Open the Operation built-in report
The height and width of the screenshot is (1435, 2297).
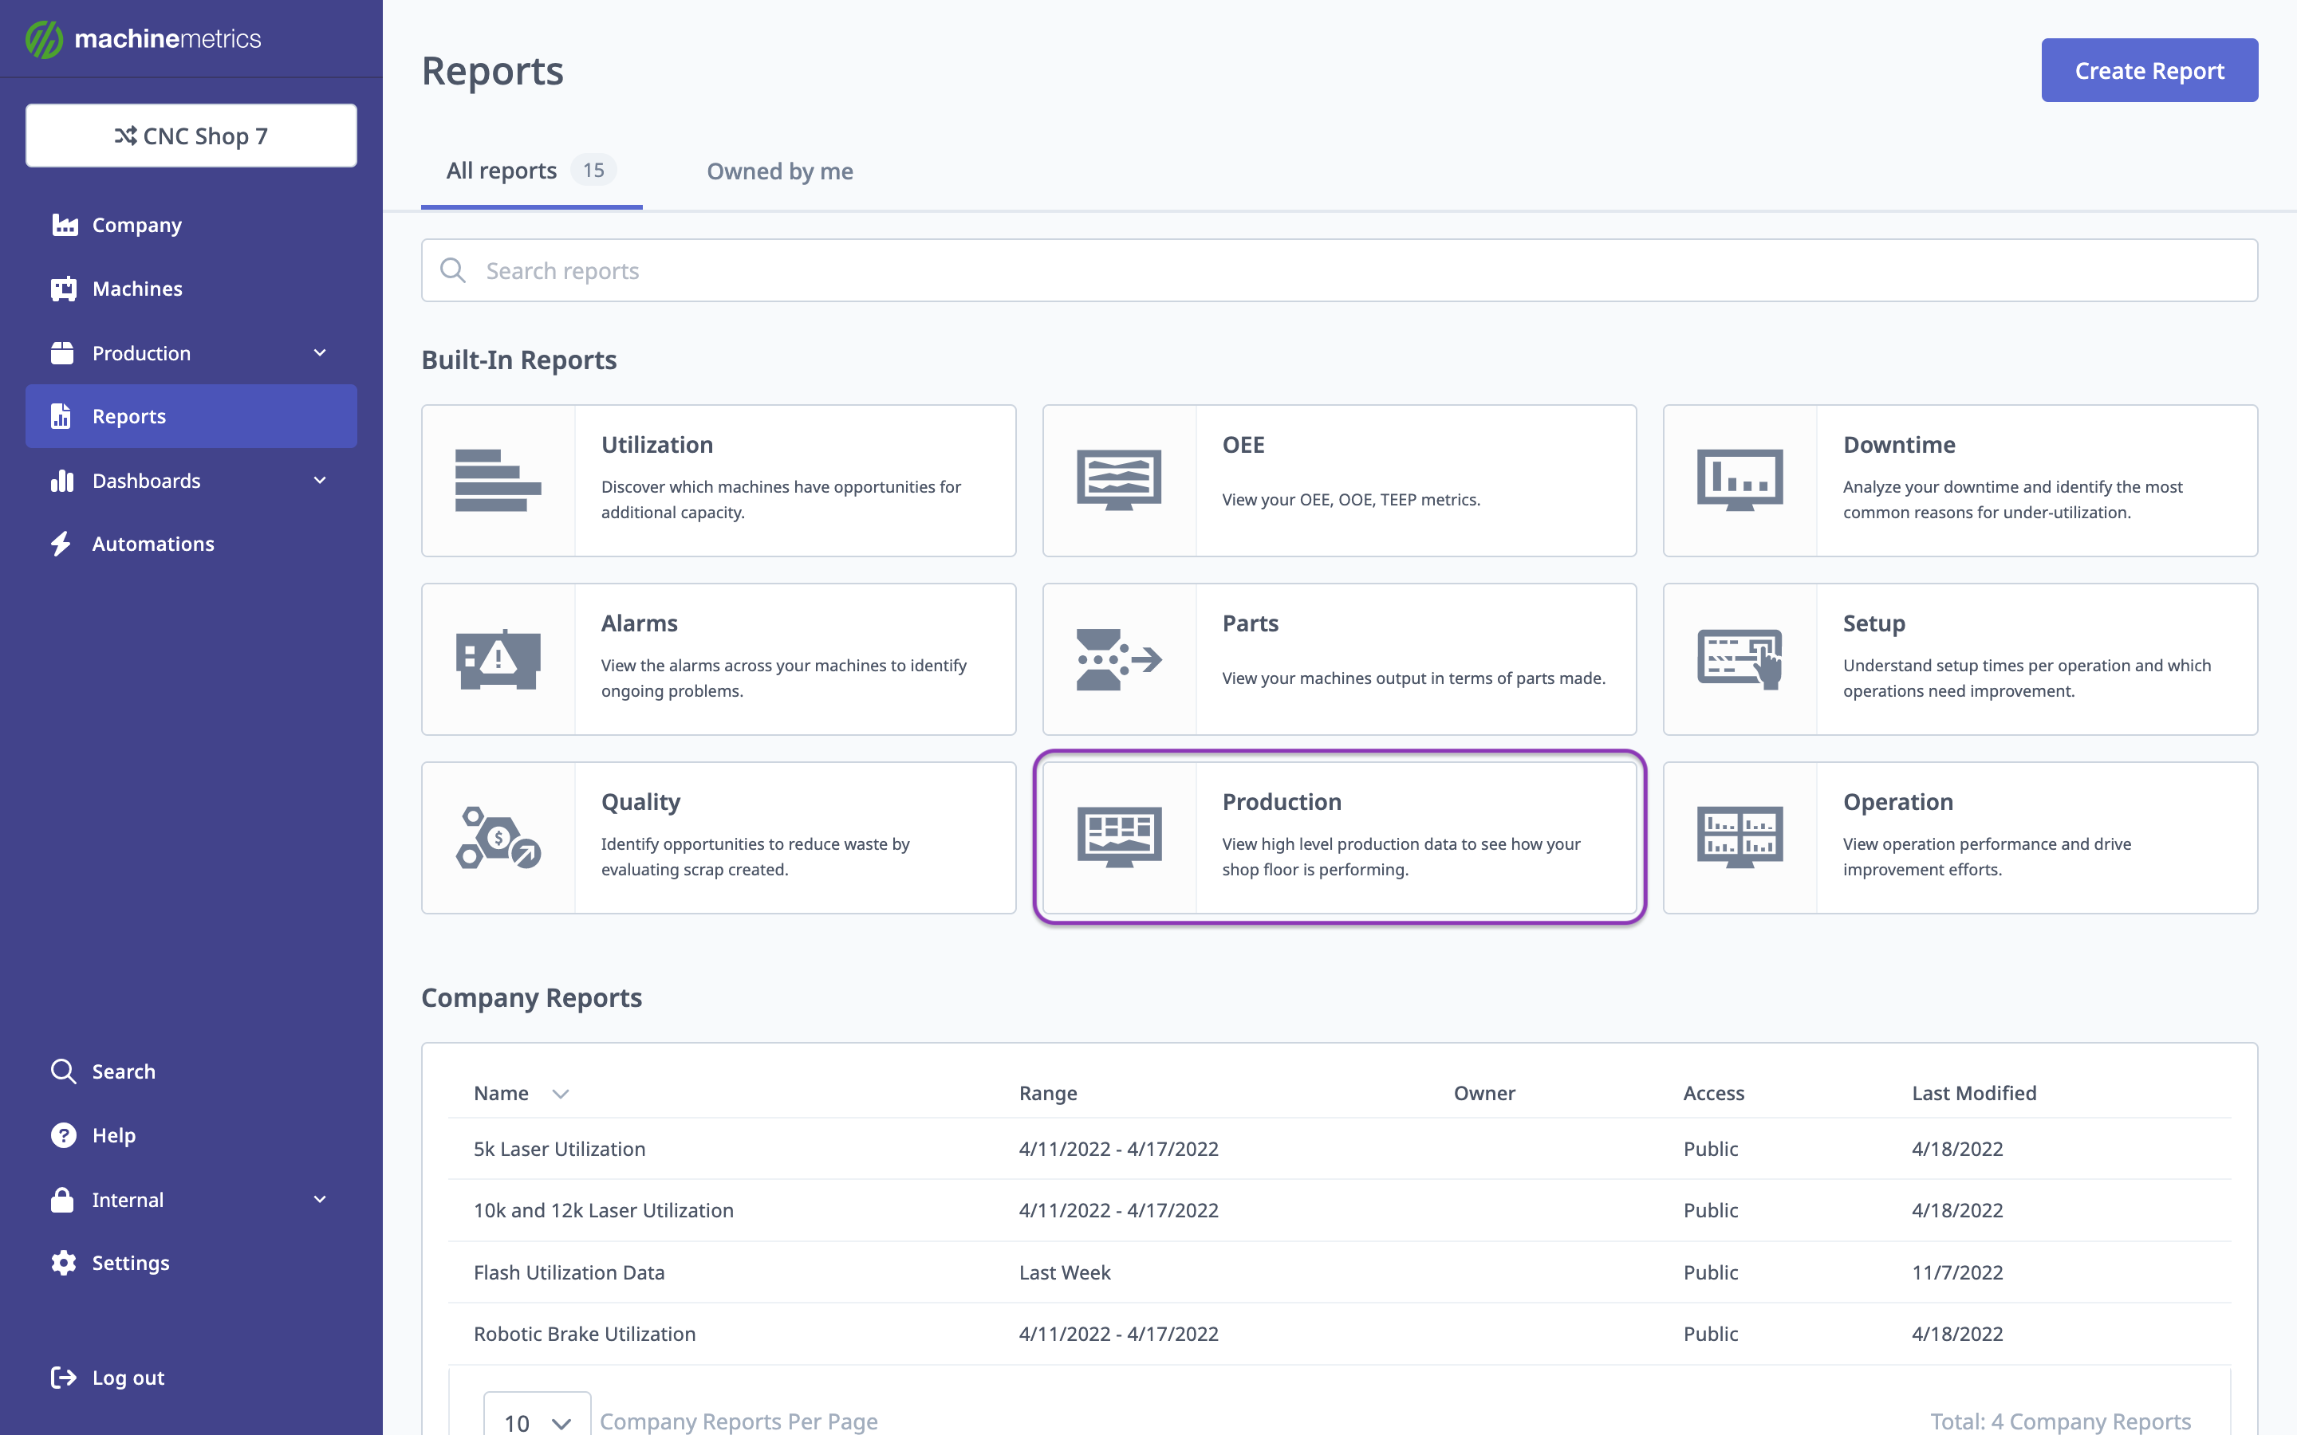coord(1960,837)
